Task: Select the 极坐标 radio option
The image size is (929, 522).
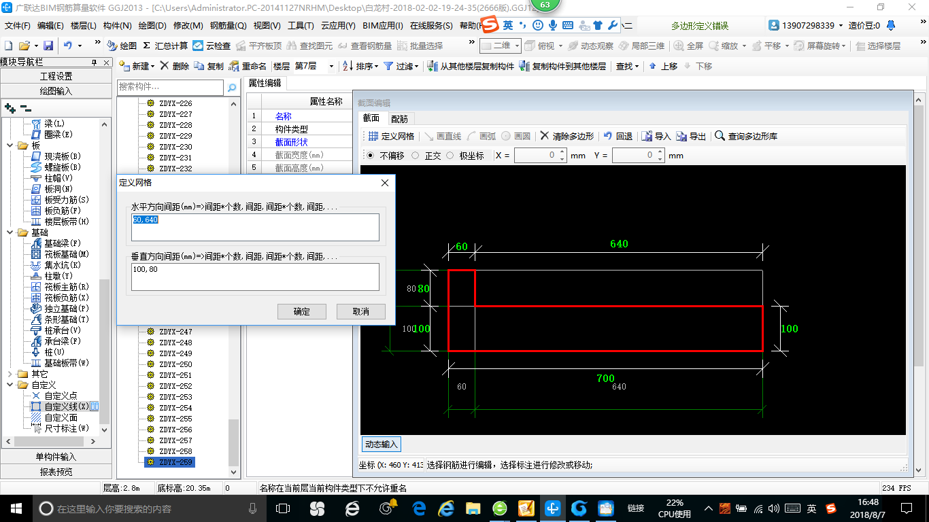Action: coord(450,156)
